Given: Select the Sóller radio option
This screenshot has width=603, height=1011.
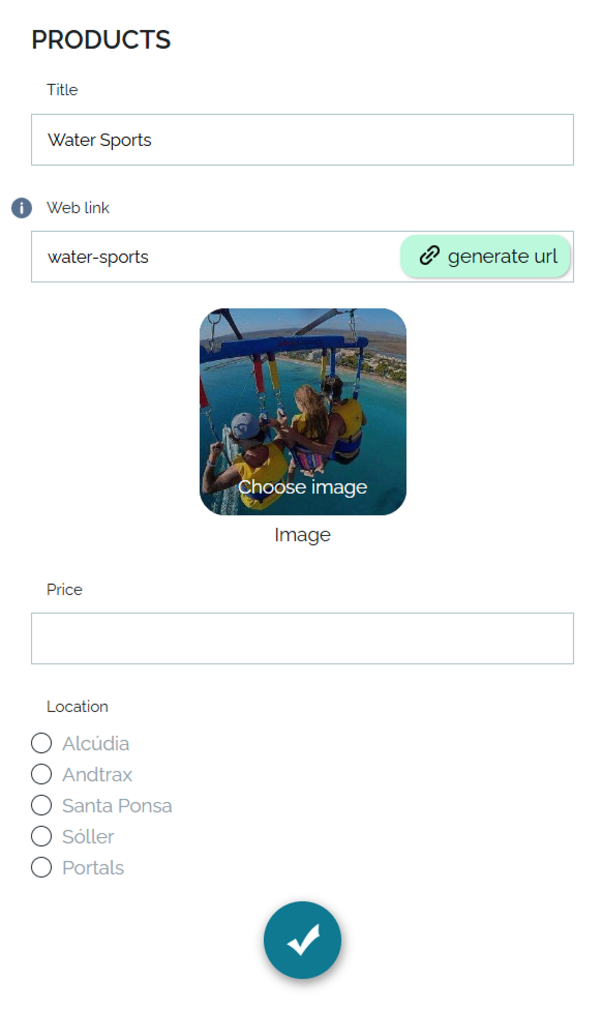Looking at the screenshot, I should click(41, 836).
